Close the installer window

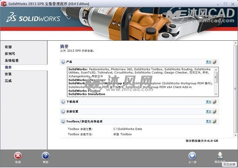tap(233, 4)
